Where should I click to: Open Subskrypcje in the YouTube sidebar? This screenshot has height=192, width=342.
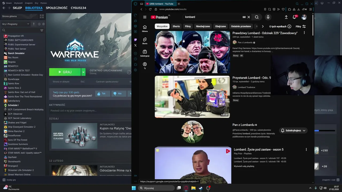145,53
